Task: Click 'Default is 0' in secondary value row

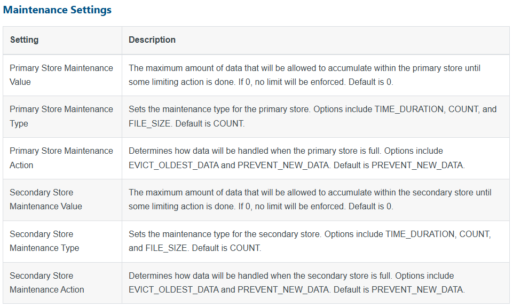Action: coord(370,207)
